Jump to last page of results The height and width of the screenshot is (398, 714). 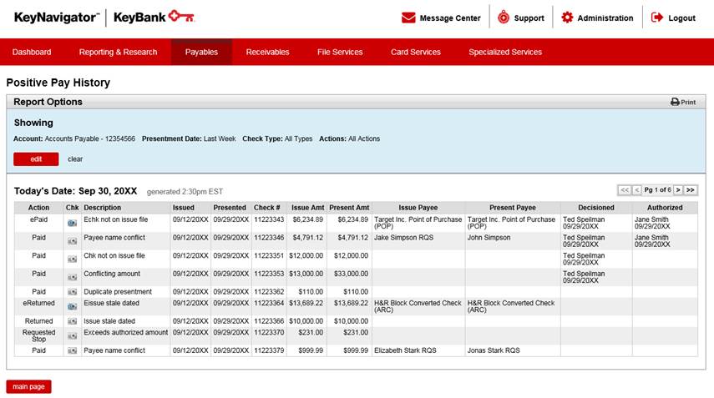691,189
